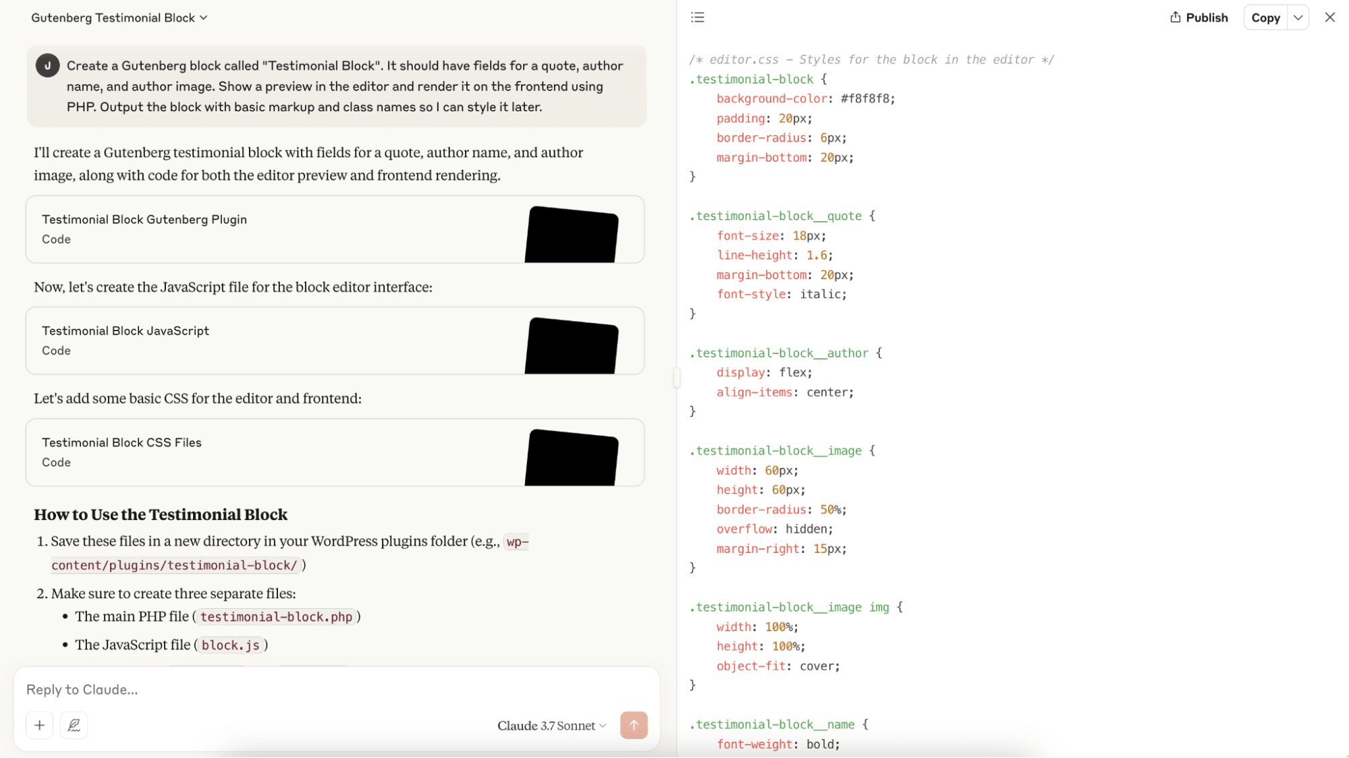
Task: Close the code artifact panel
Action: tap(1330, 18)
